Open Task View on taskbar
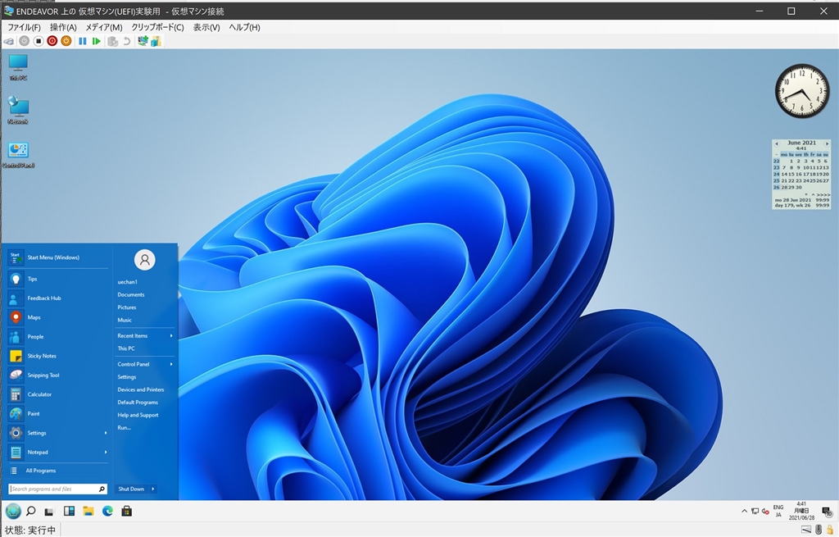839x537 pixels. point(48,512)
